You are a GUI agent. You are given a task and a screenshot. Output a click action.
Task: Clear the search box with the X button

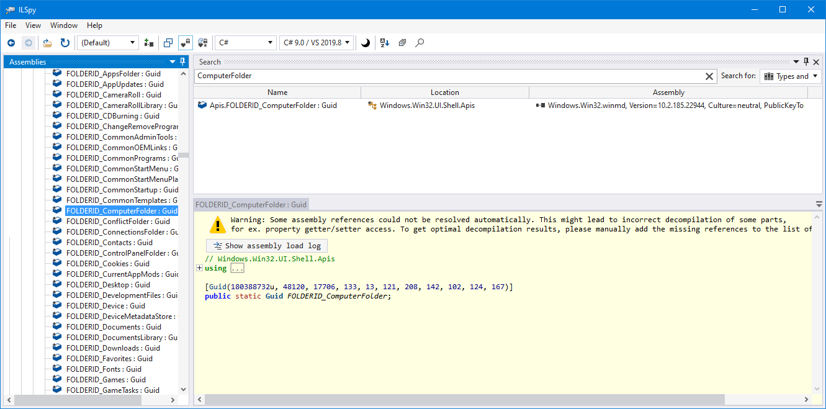click(709, 75)
